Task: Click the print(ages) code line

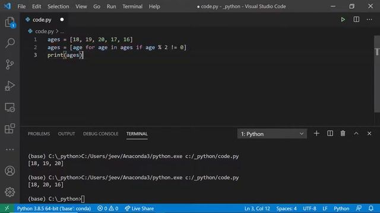Action: click(x=65, y=55)
